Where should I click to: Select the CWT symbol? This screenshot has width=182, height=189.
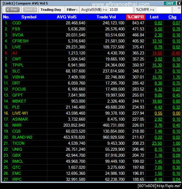(17, 59)
